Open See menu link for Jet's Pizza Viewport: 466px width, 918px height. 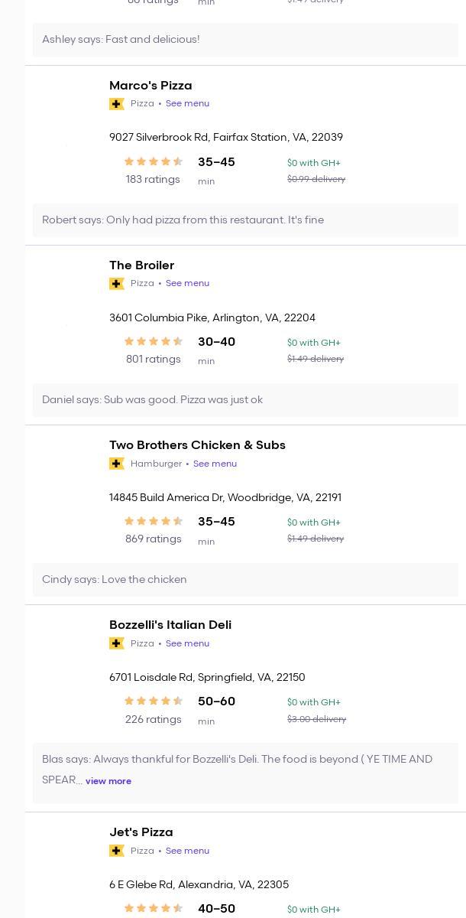pyautogui.click(x=187, y=851)
